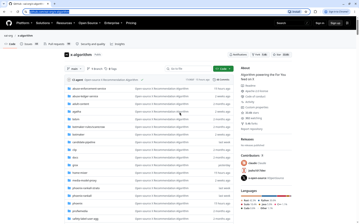The width and height of the screenshot is (359, 224).
Task: Focus the Go to file input
Action: (188, 69)
